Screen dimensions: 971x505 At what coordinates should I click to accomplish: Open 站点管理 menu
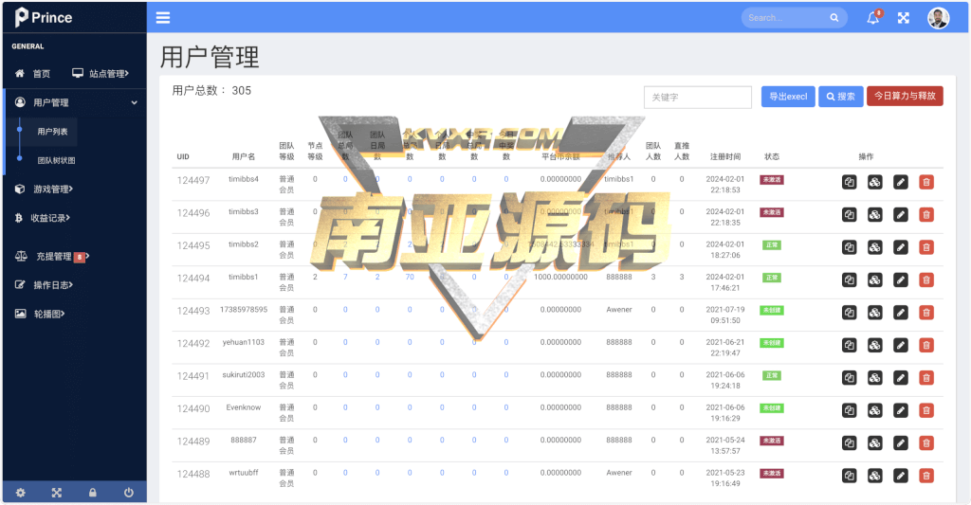(x=101, y=74)
